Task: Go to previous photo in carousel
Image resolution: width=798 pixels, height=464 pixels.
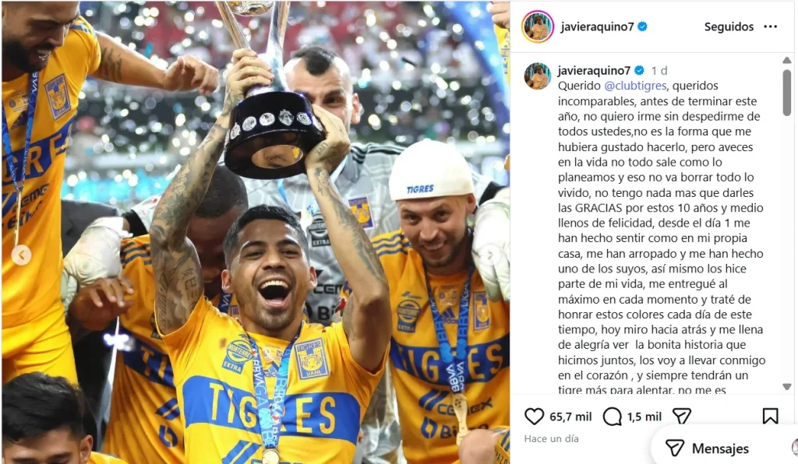Action: 21,255
